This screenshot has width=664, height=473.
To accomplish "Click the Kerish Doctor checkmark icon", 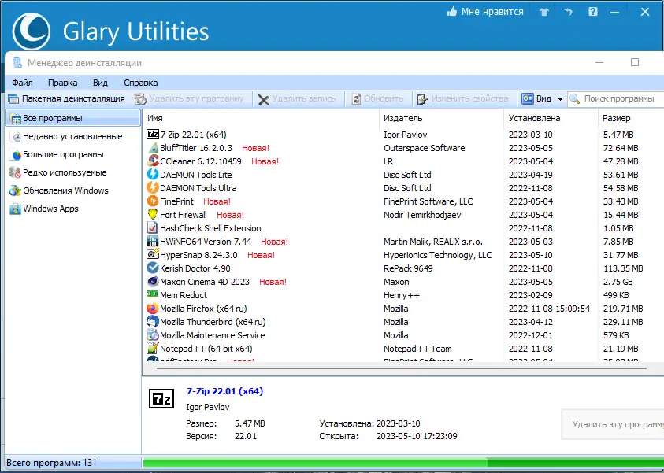I will pos(153,268).
